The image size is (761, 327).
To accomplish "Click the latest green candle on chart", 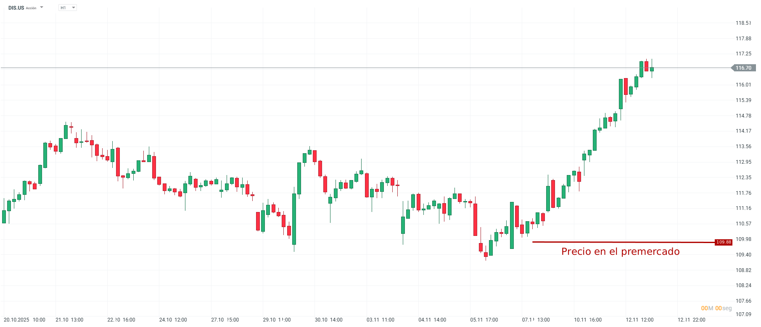I will tap(652, 69).
